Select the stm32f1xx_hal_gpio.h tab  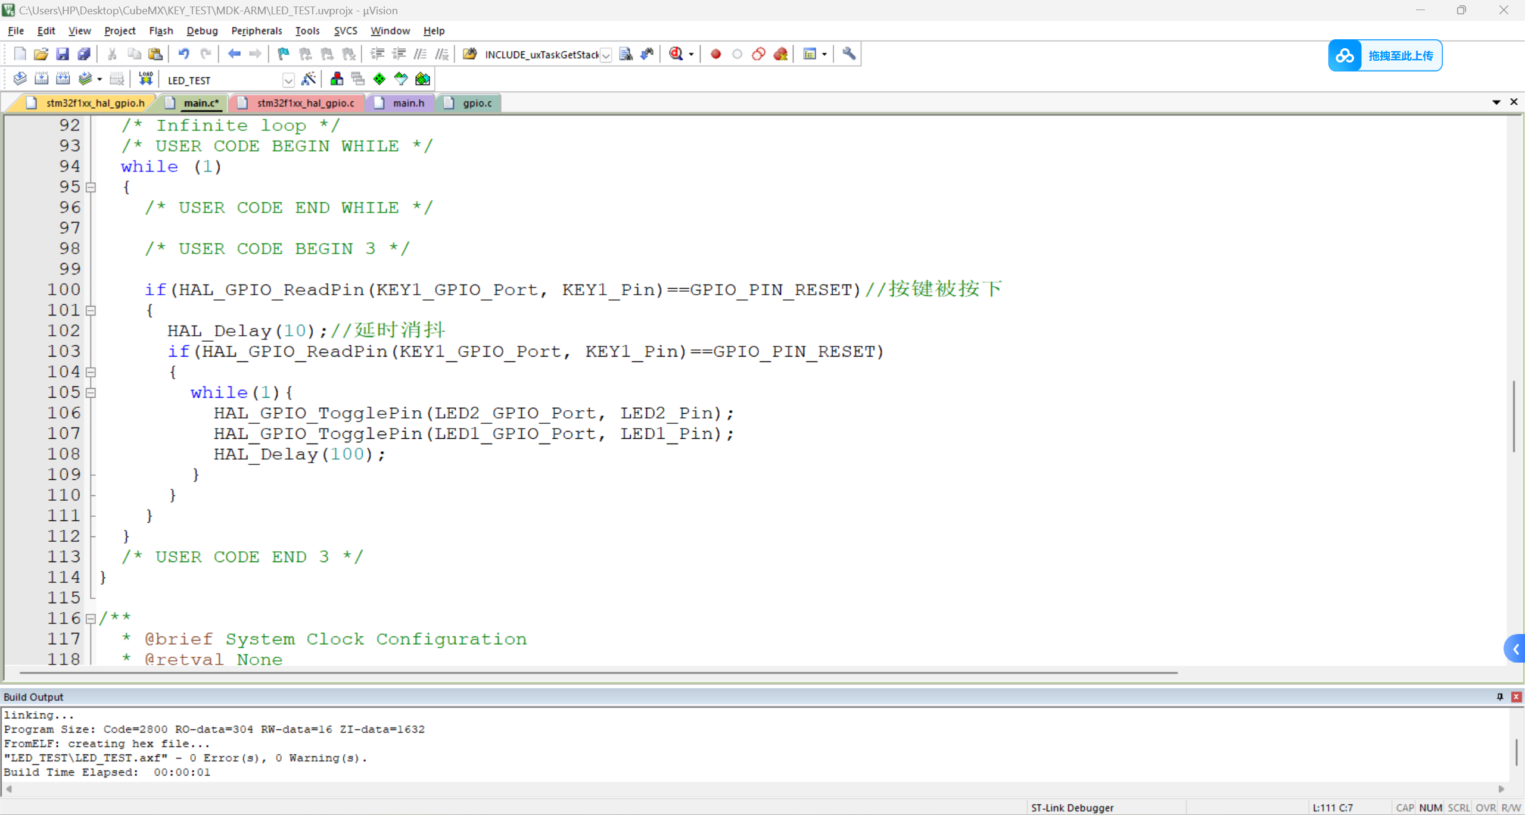pos(95,102)
